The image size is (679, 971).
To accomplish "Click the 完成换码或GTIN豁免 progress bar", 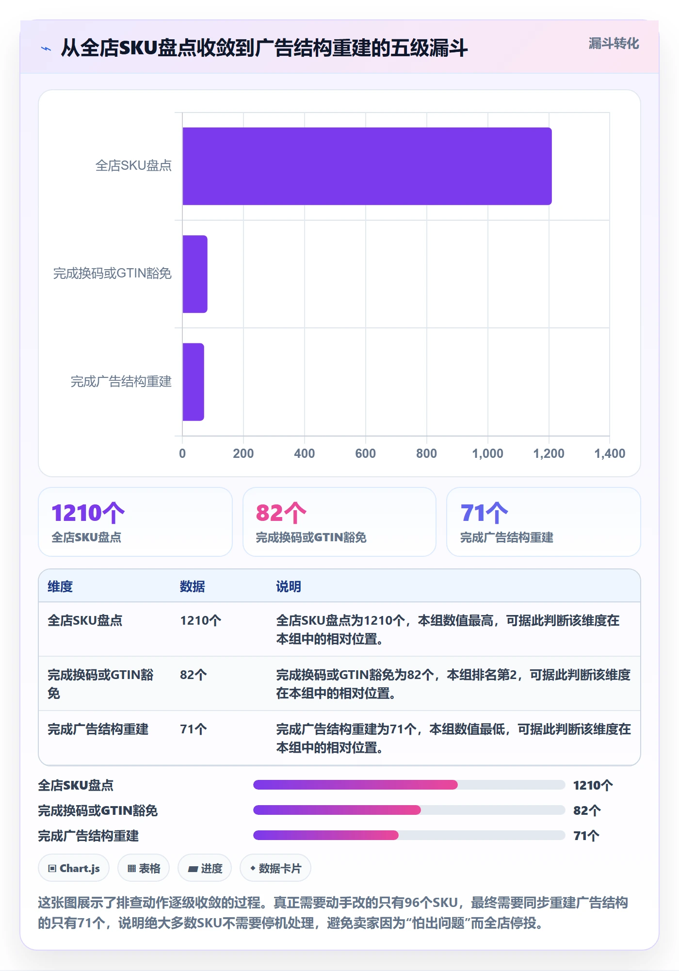I will 409,810.
